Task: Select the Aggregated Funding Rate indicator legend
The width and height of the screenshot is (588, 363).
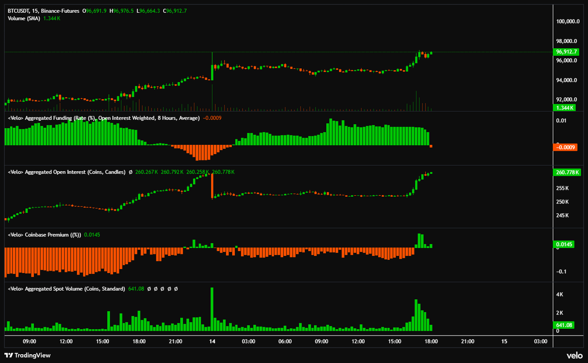Action: 104,118
